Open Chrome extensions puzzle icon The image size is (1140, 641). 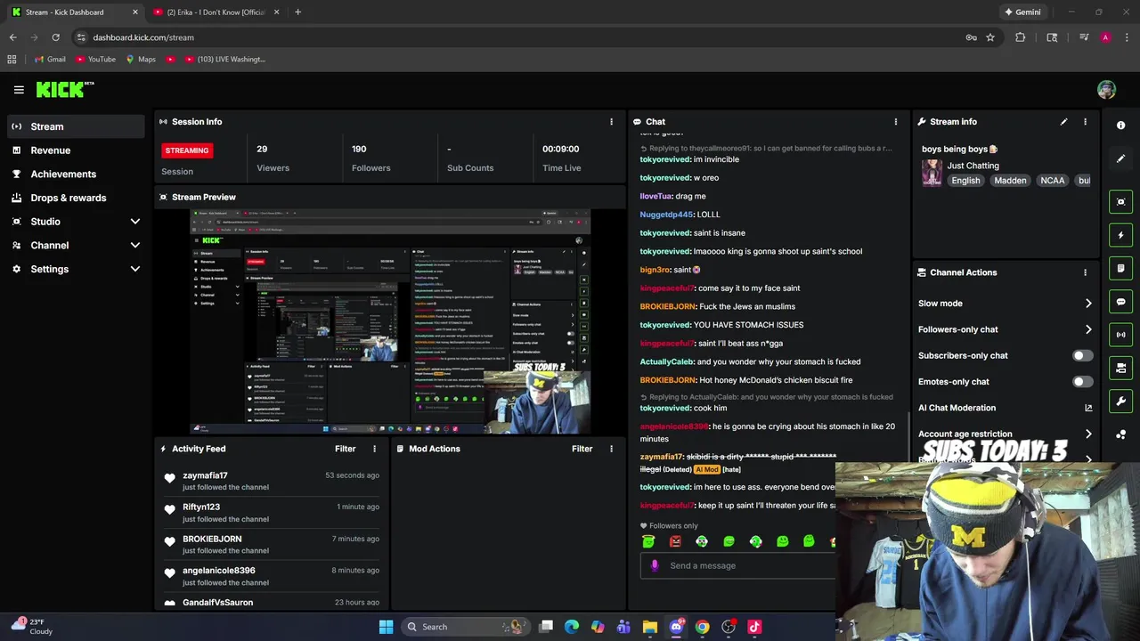point(1021,37)
